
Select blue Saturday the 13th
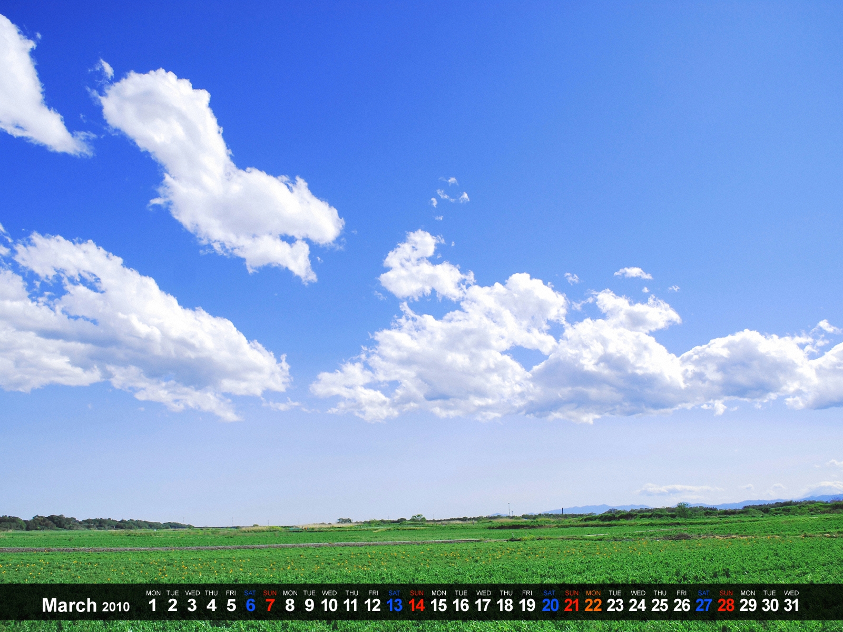(394, 605)
